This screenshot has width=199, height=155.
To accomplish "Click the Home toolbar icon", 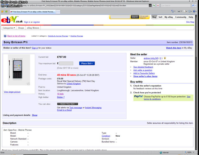I will pyautogui.click(x=173, y=11).
